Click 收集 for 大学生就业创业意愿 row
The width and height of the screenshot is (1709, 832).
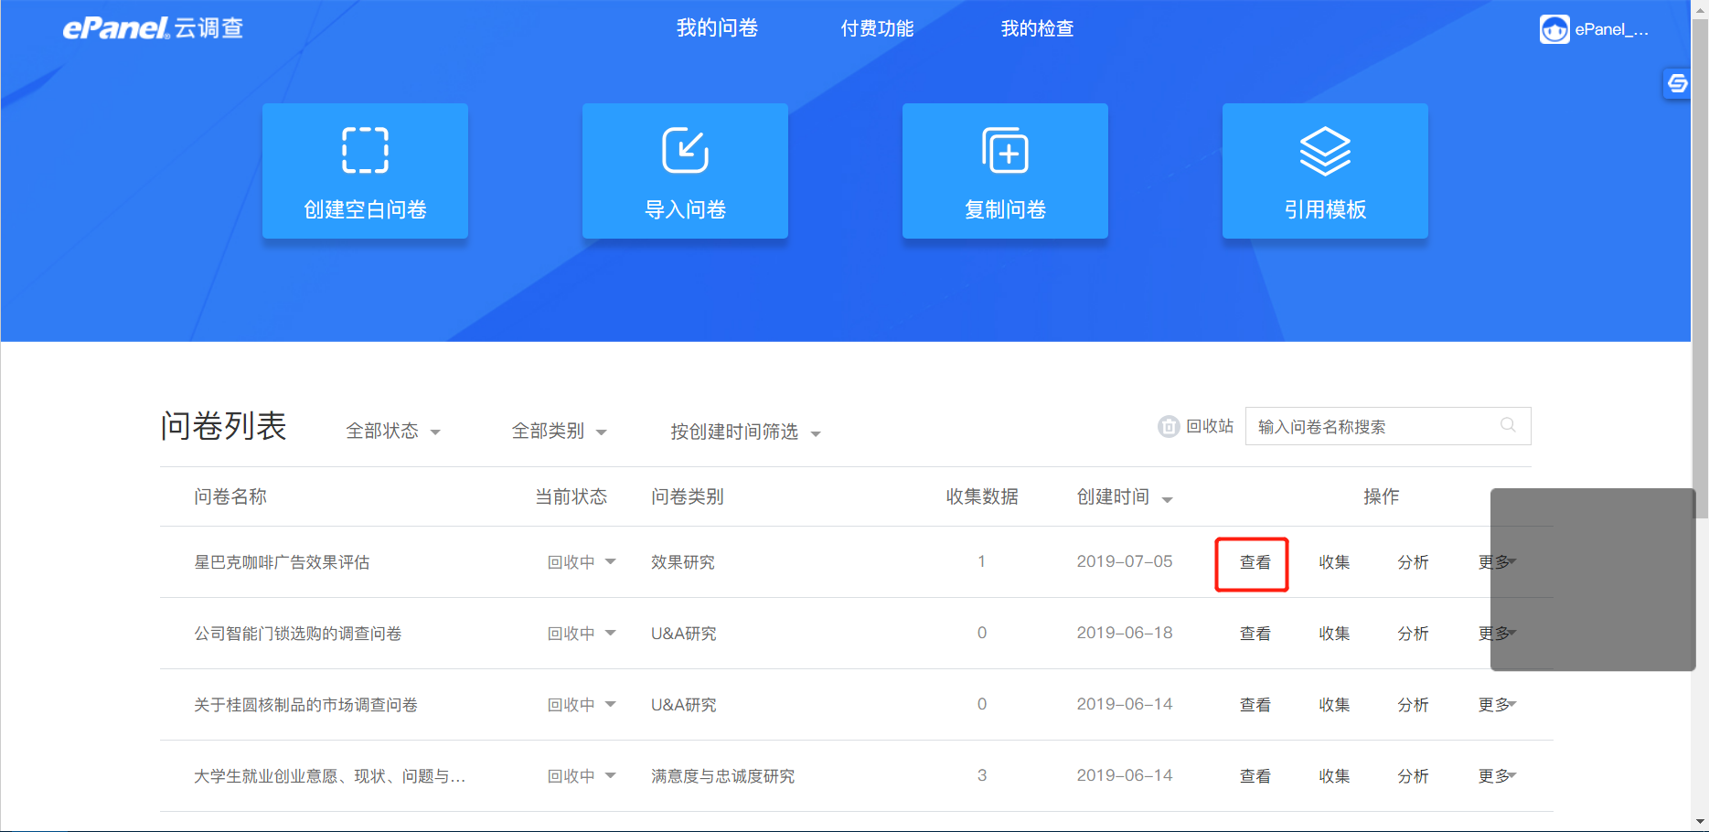coord(1334,776)
